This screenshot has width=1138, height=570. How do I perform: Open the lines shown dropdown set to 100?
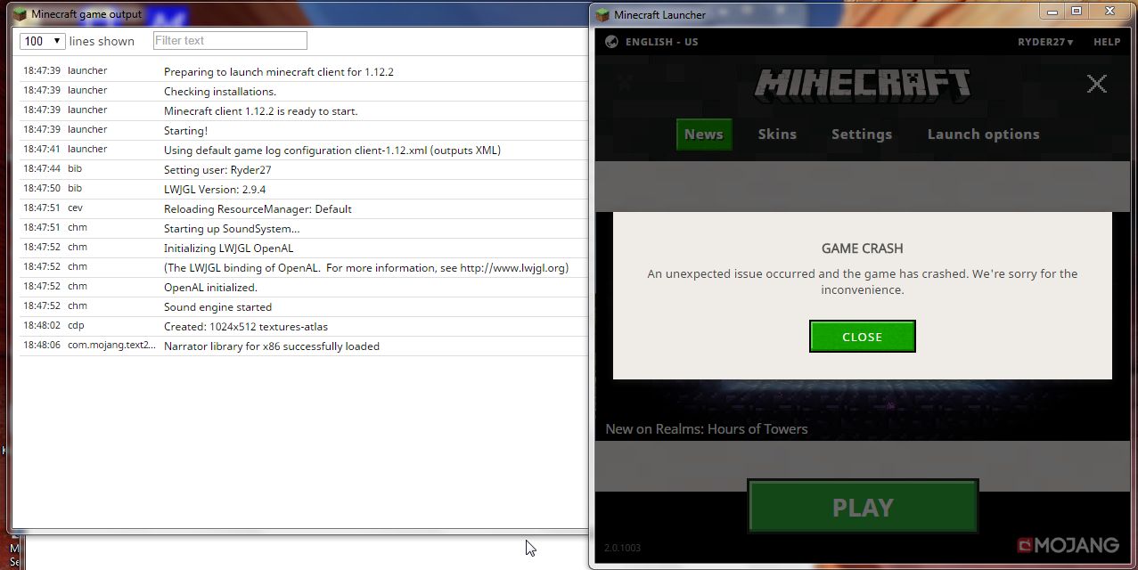click(x=42, y=41)
